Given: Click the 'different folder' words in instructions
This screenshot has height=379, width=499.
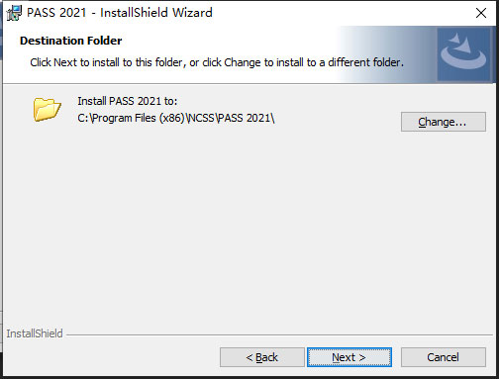Looking at the screenshot, I should point(364,62).
